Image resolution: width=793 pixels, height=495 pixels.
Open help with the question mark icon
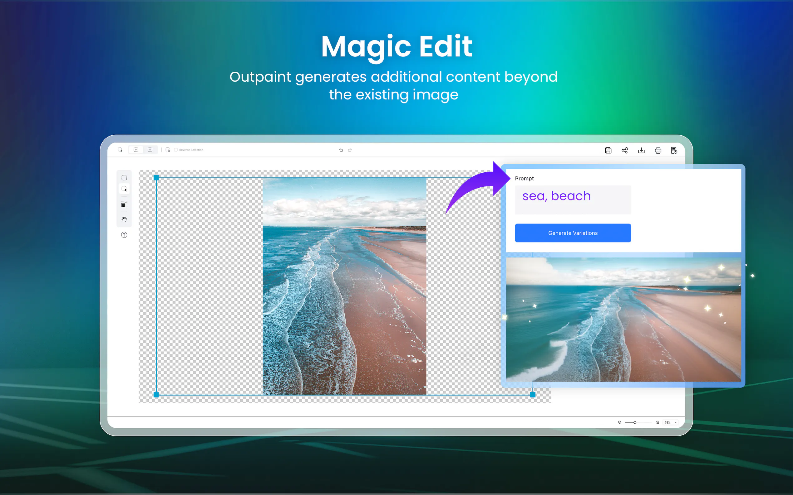coord(124,235)
